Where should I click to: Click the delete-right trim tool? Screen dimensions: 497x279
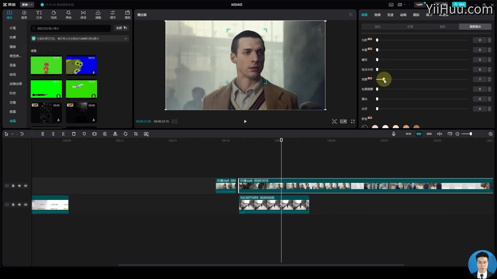(63, 134)
